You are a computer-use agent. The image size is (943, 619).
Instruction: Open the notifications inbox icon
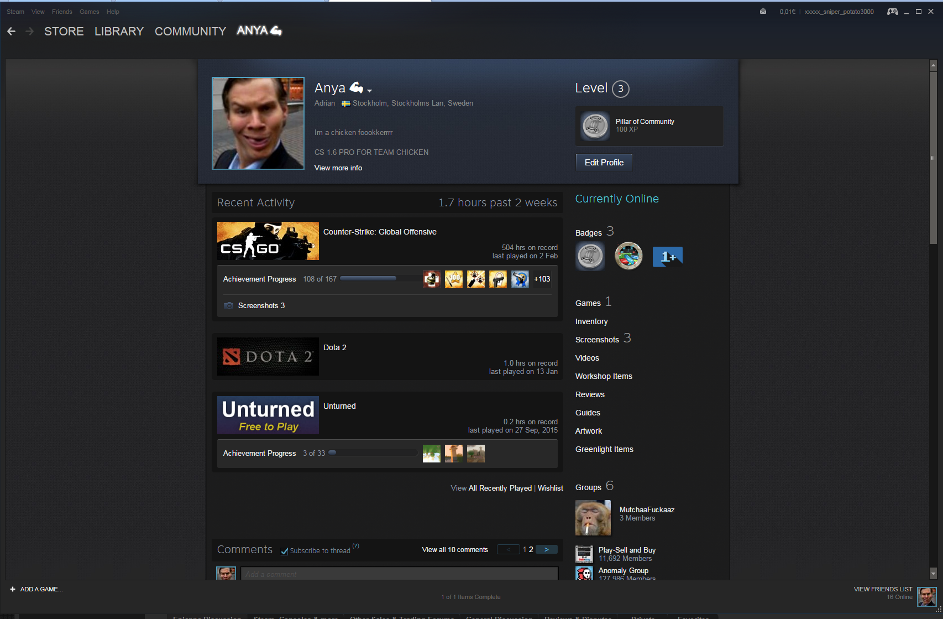click(763, 11)
